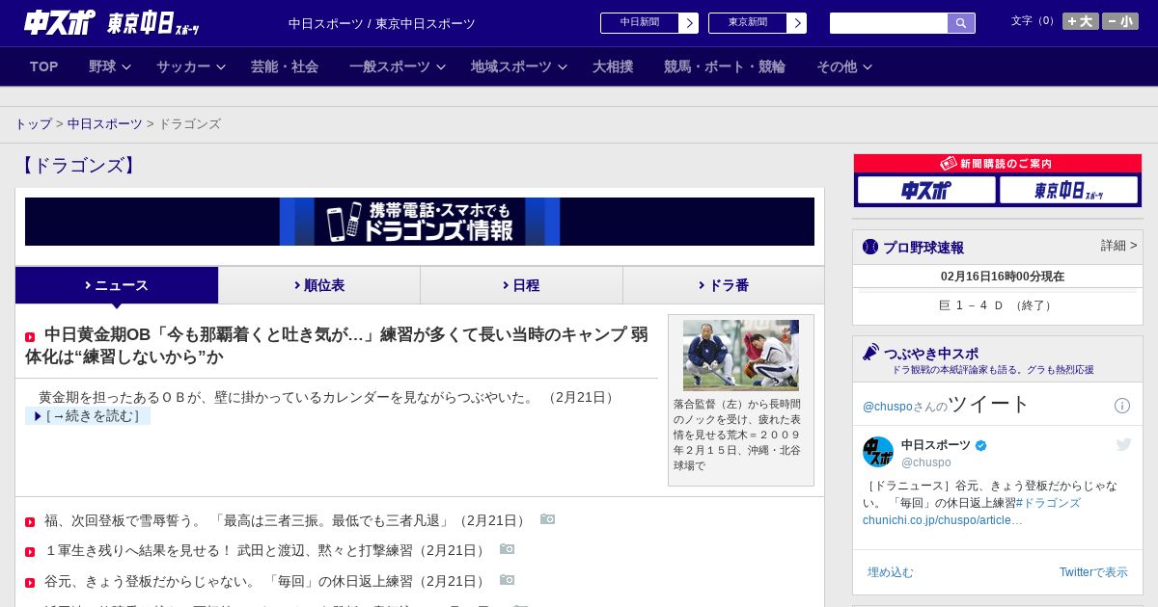Screen dimensions: 1158x607
Task: Click 中日スポーツ Twitter profile avatar
Action: pos(878,452)
